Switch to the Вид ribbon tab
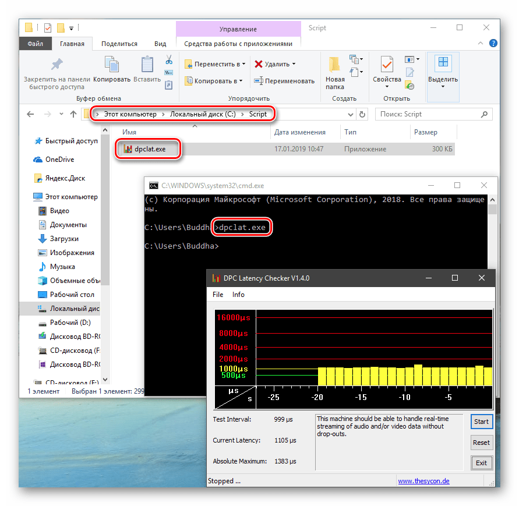The height and width of the screenshot is (506, 519). click(x=160, y=44)
